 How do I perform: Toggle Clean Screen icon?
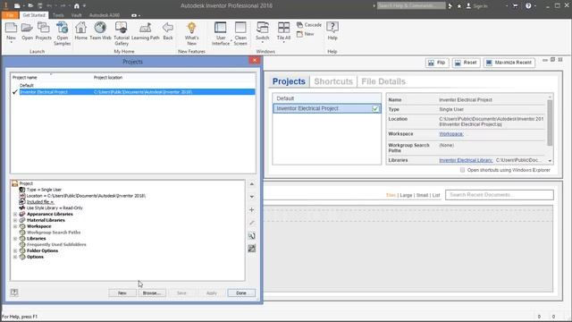[240, 28]
